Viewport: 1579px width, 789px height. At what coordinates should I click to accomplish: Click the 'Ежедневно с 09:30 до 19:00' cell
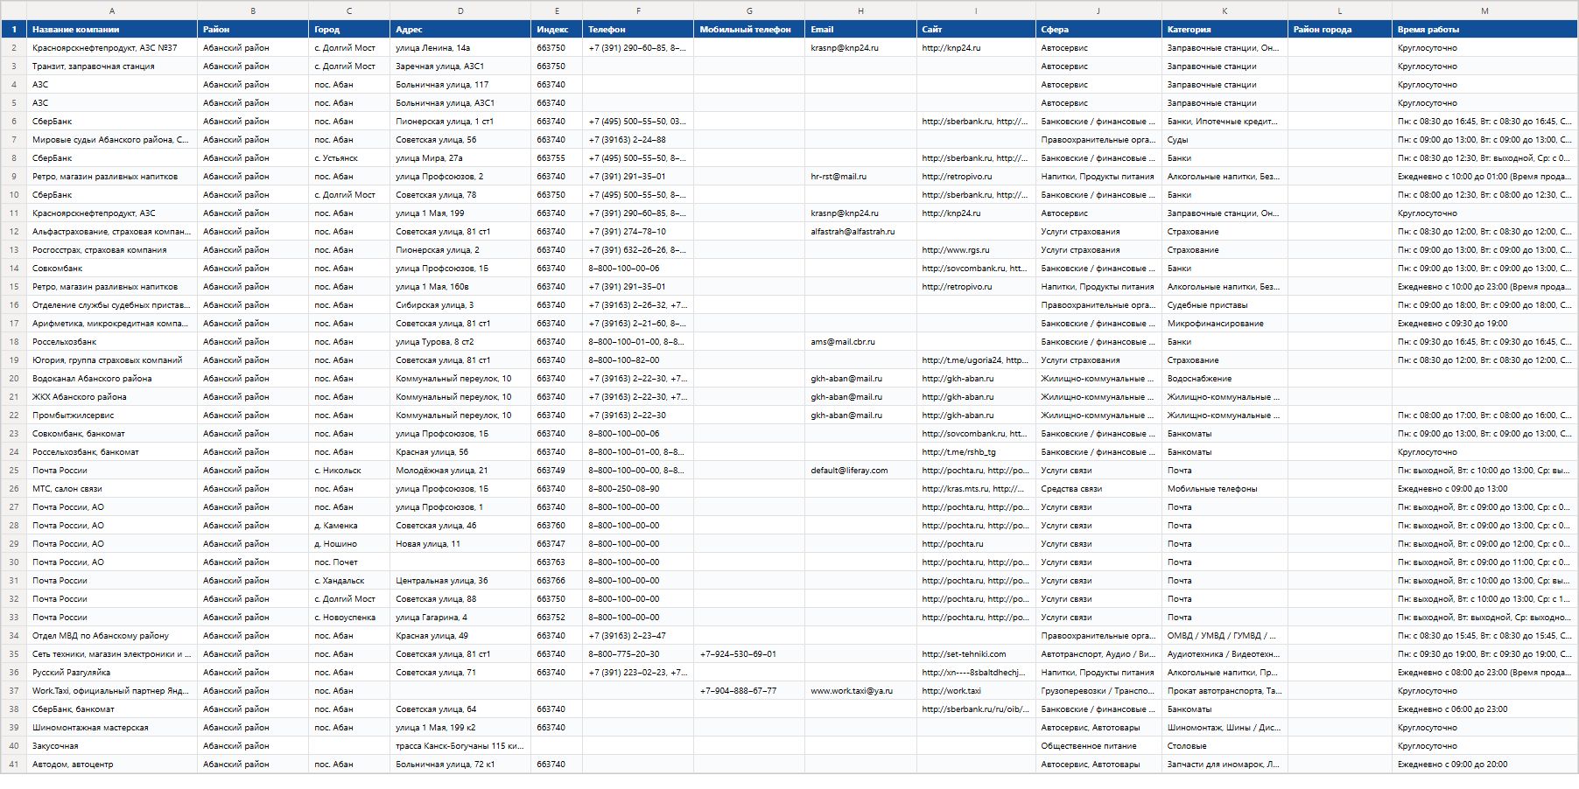(1485, 324)
